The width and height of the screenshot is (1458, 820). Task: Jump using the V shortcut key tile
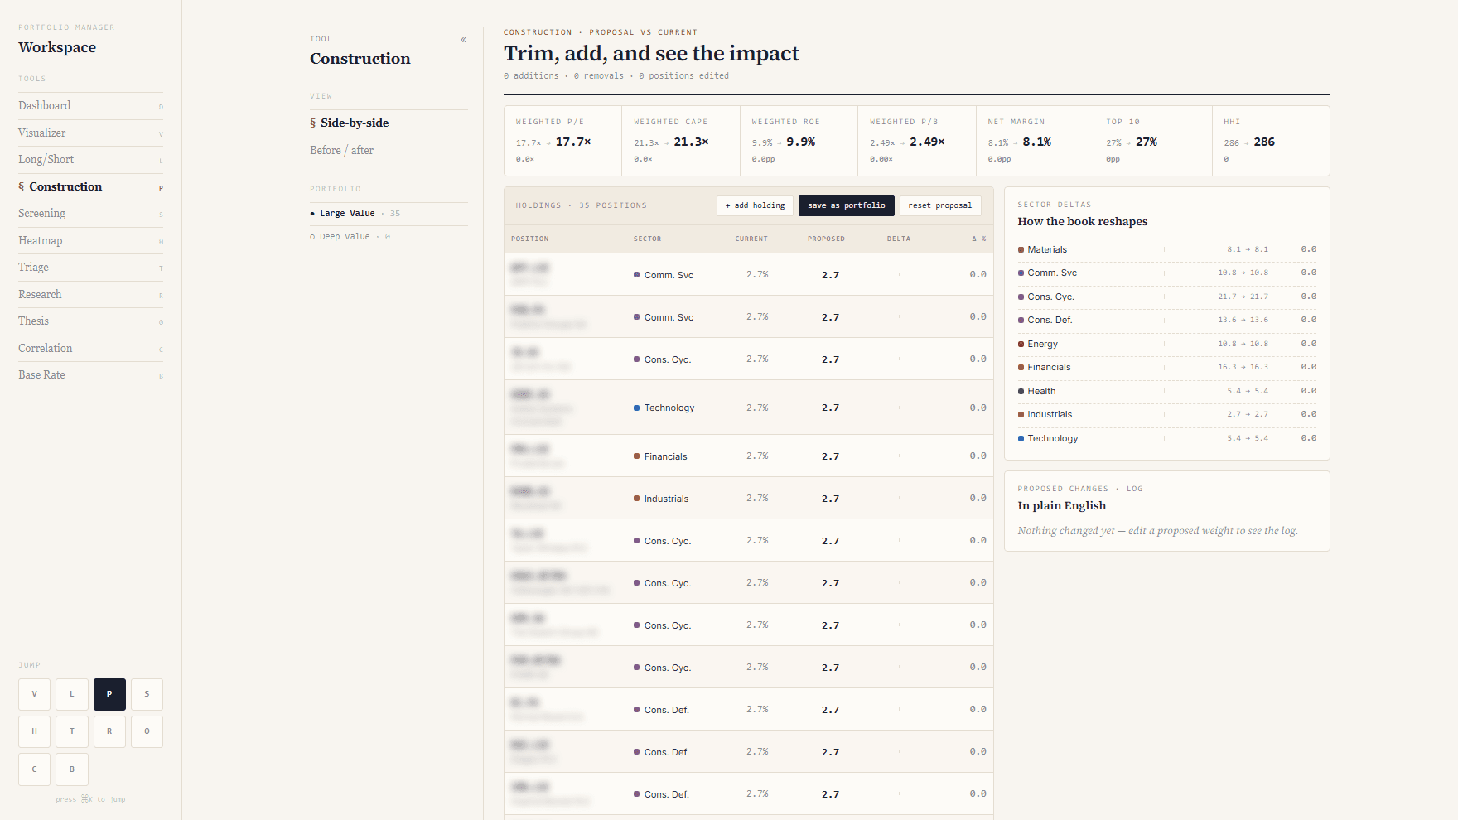pyautogui.click(x=34, y=694)
